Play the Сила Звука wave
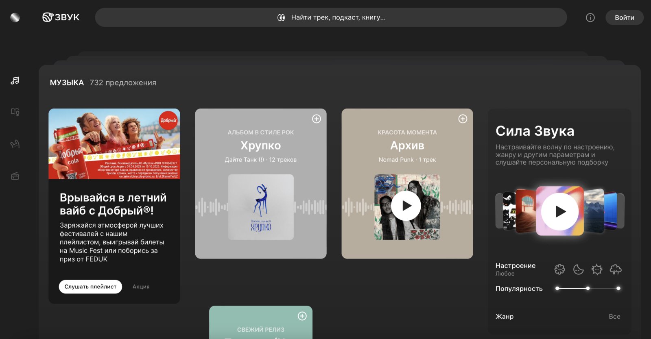Viewport: 651px width, 339px height. (560, 211)
